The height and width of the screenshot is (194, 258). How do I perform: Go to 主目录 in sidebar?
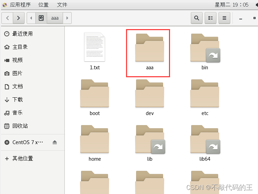[x=33, y=47]
